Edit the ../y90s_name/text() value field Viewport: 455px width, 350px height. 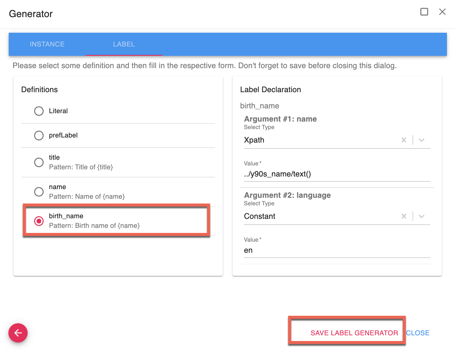point(337,174)
